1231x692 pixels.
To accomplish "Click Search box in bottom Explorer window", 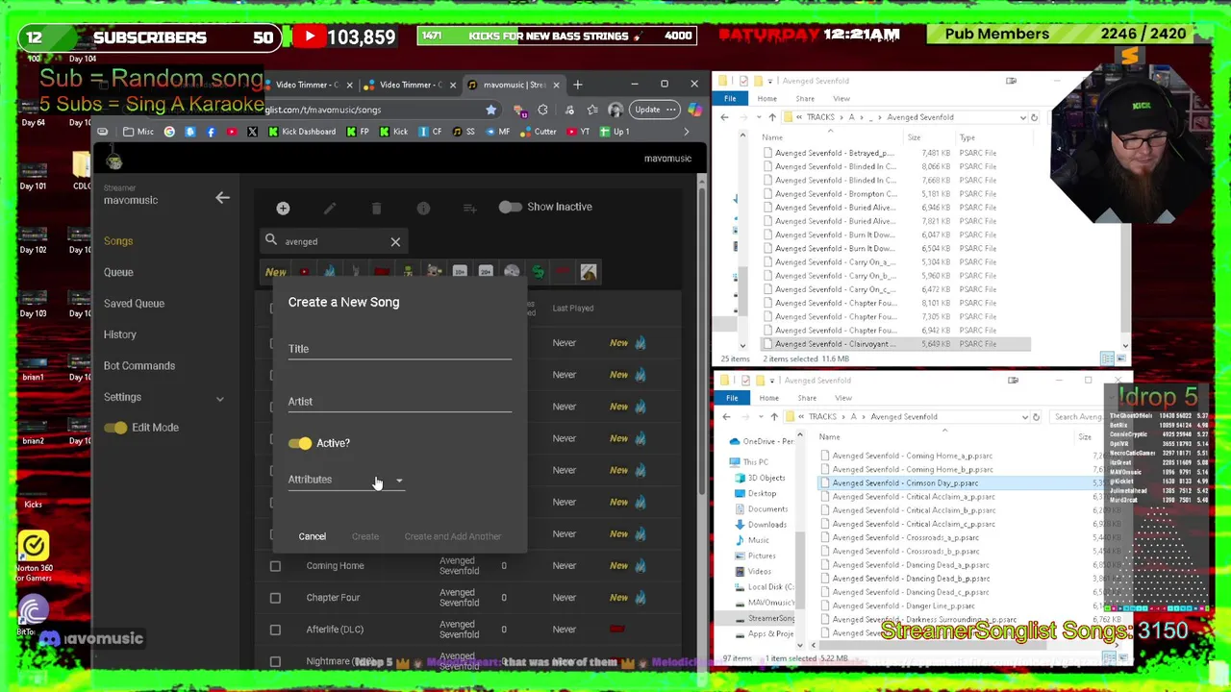I will (1077, 417).
